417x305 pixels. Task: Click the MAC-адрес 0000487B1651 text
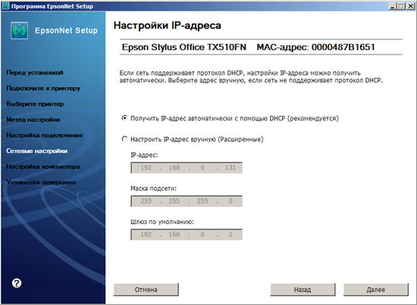pos(315,47)
